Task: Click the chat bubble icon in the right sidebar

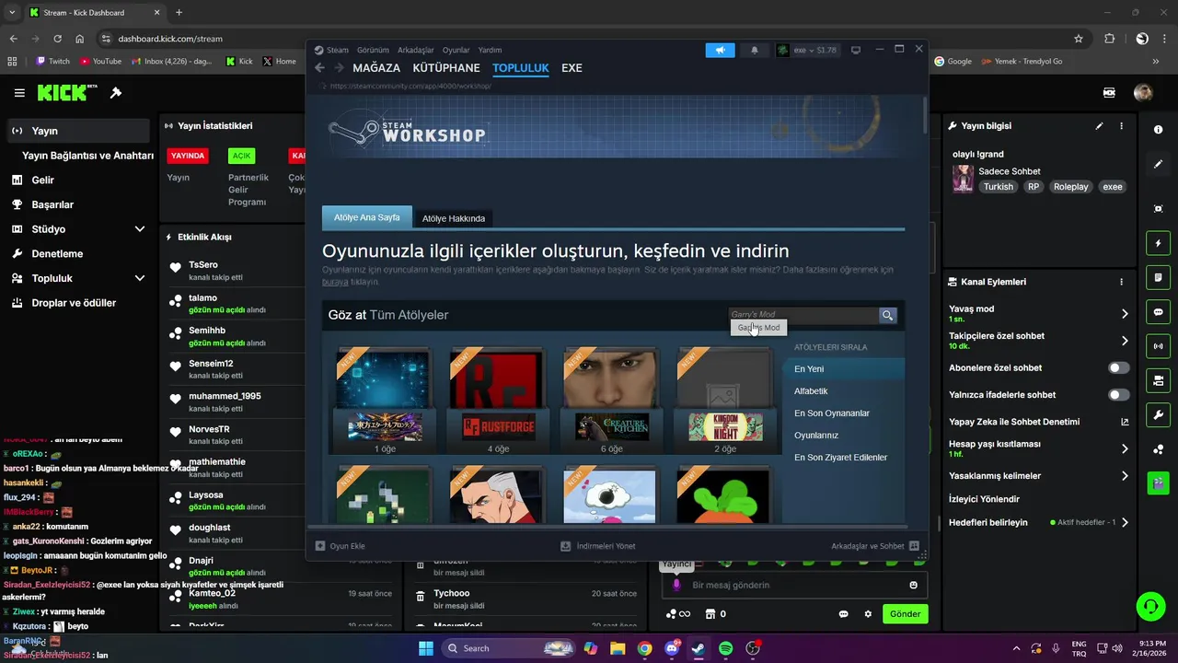Action: (x=1158, y=312)
